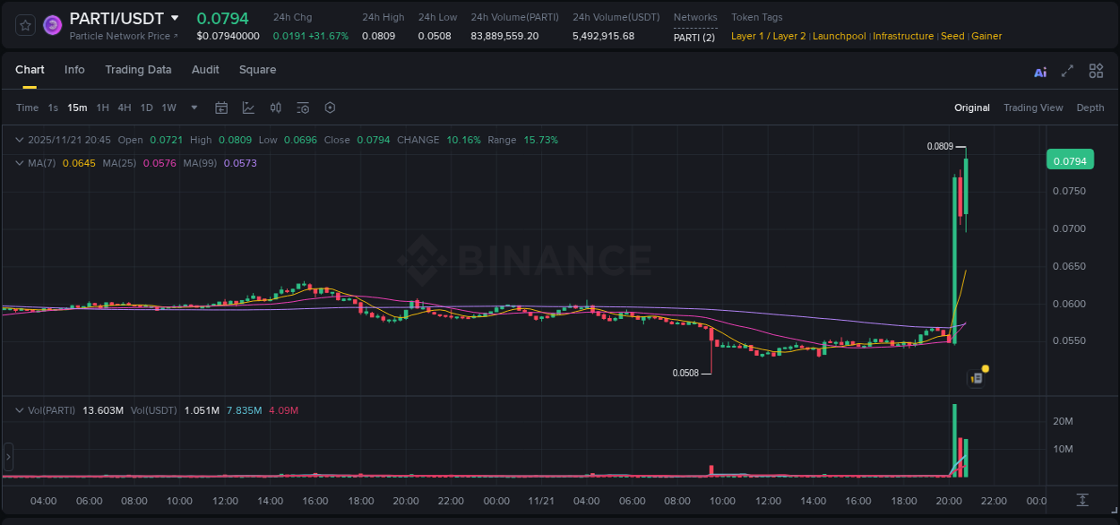The width and height of the screenshot is (1120, 525).
Task: Collapse the OHLC data row chevron
Action: pyautogui.click(x=19, y=140)
